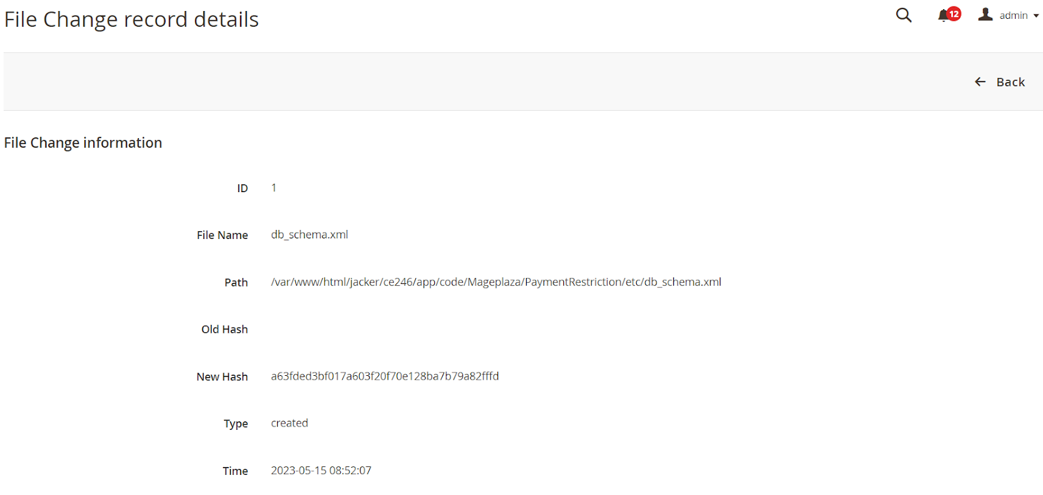Click the file path value text

(x=496, y=282)
